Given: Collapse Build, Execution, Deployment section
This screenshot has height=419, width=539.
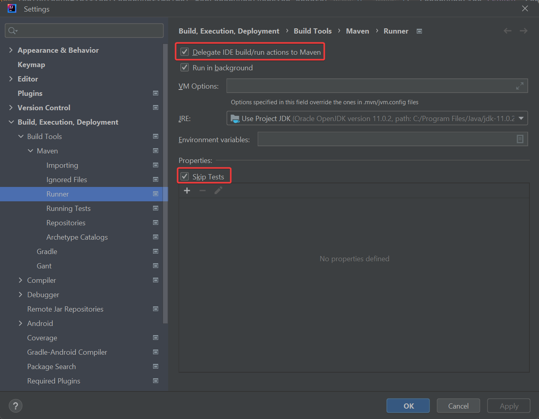Looking at the screenshot, I should click(11, 122).
